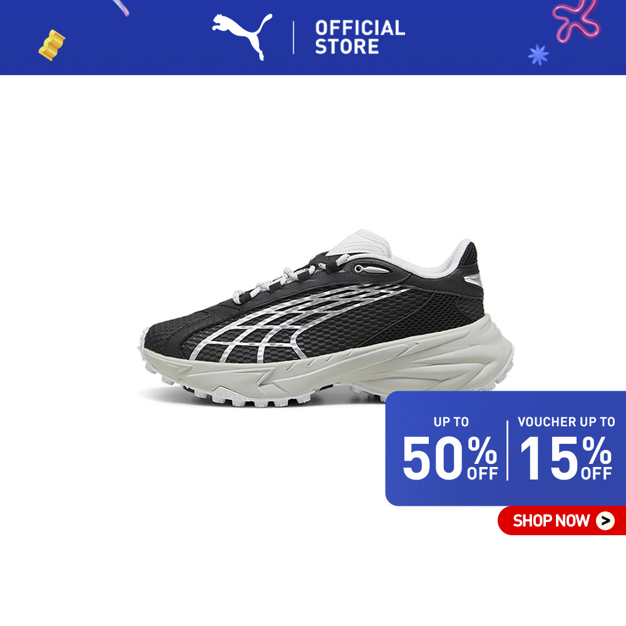Image resolution: width=626 pixels, height=626 pixels.
Task: Click the large 50% text
Action: (x=449, y=458)
